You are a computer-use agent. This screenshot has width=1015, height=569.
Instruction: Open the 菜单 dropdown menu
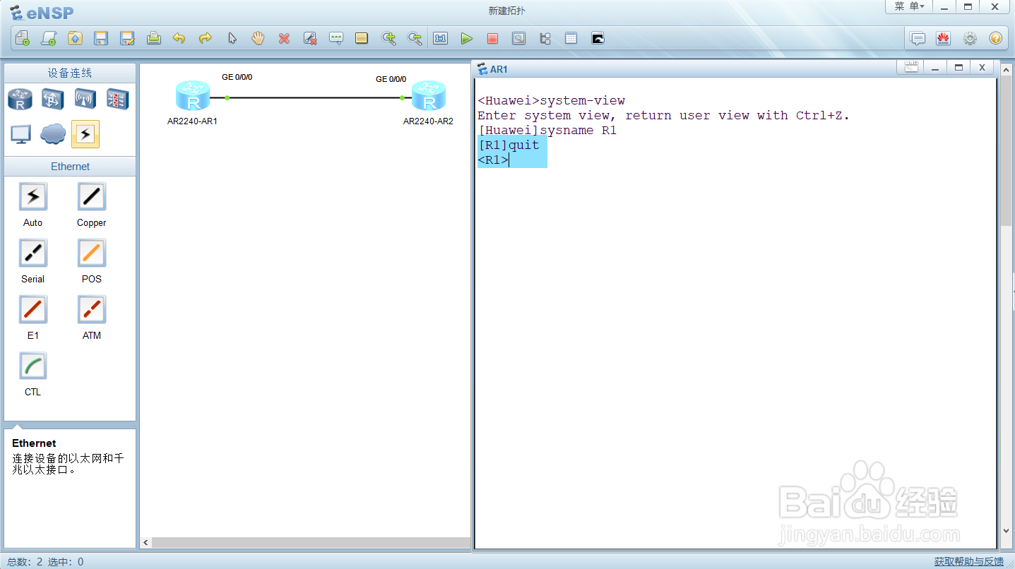tap(909, 6)
